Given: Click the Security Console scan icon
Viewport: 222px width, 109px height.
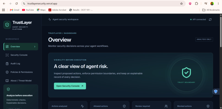Looking at the screenshot, I should click(x=7, y=55).
